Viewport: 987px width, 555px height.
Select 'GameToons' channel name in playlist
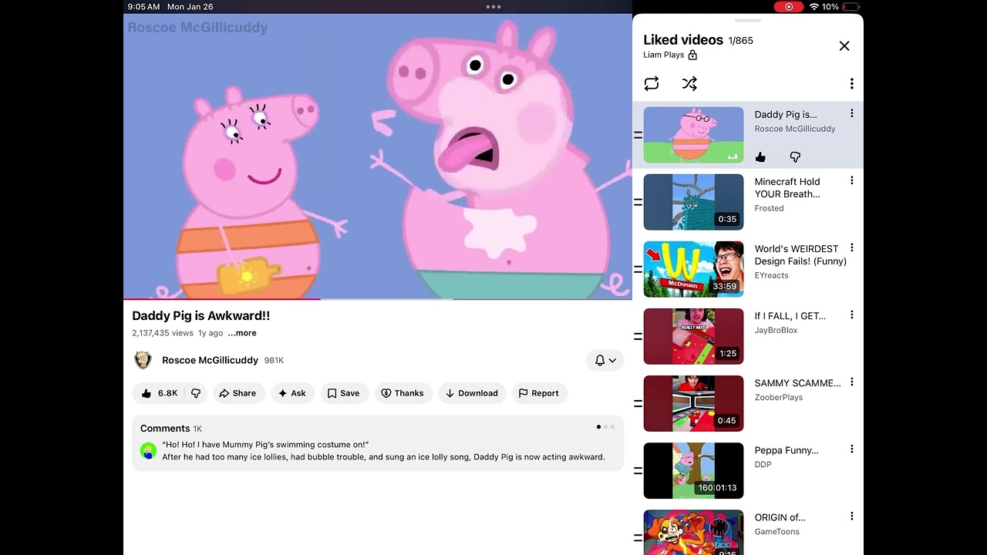tap(777, 531)
